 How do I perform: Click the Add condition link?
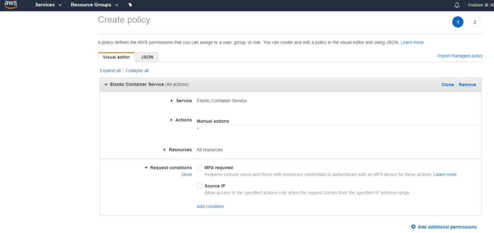click(210, 207)
